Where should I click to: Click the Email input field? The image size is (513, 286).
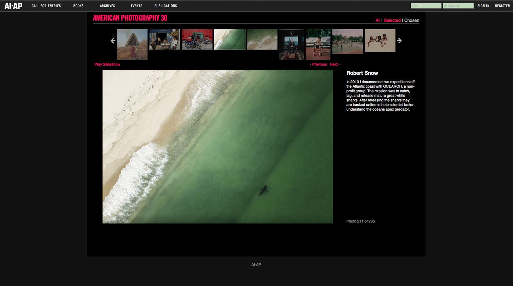426,6
